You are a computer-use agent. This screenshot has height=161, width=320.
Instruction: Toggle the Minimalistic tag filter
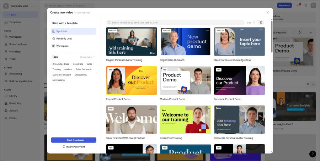[x=59, y=80]
